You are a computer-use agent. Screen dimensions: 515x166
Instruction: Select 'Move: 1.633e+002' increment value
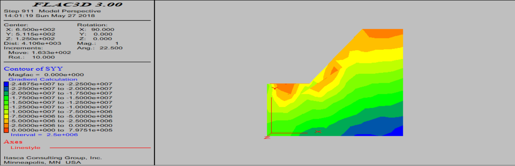tap(39, 52)
